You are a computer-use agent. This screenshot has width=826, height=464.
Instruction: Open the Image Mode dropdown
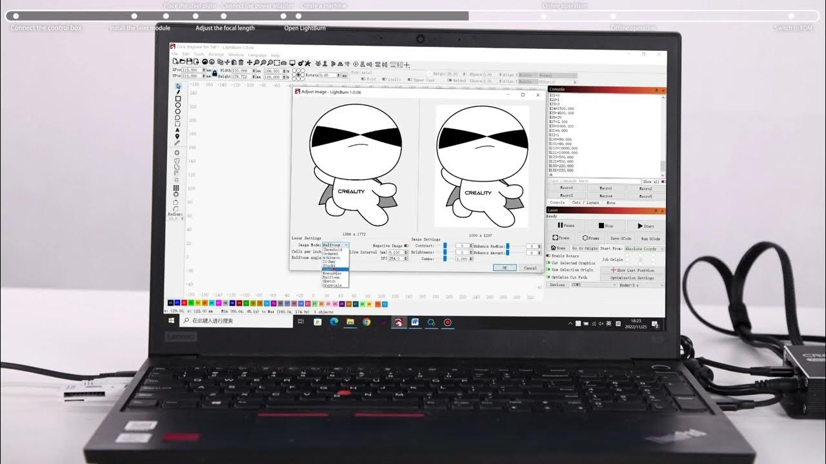(x=336, y=246)
